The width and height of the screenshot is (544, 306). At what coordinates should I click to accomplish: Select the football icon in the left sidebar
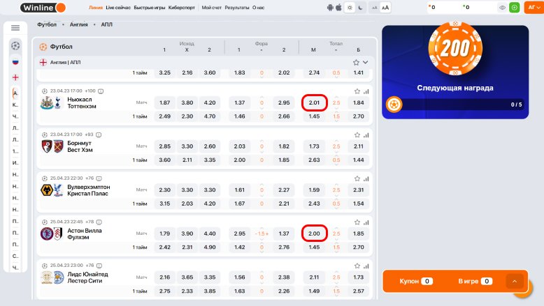tap(15, 45)
